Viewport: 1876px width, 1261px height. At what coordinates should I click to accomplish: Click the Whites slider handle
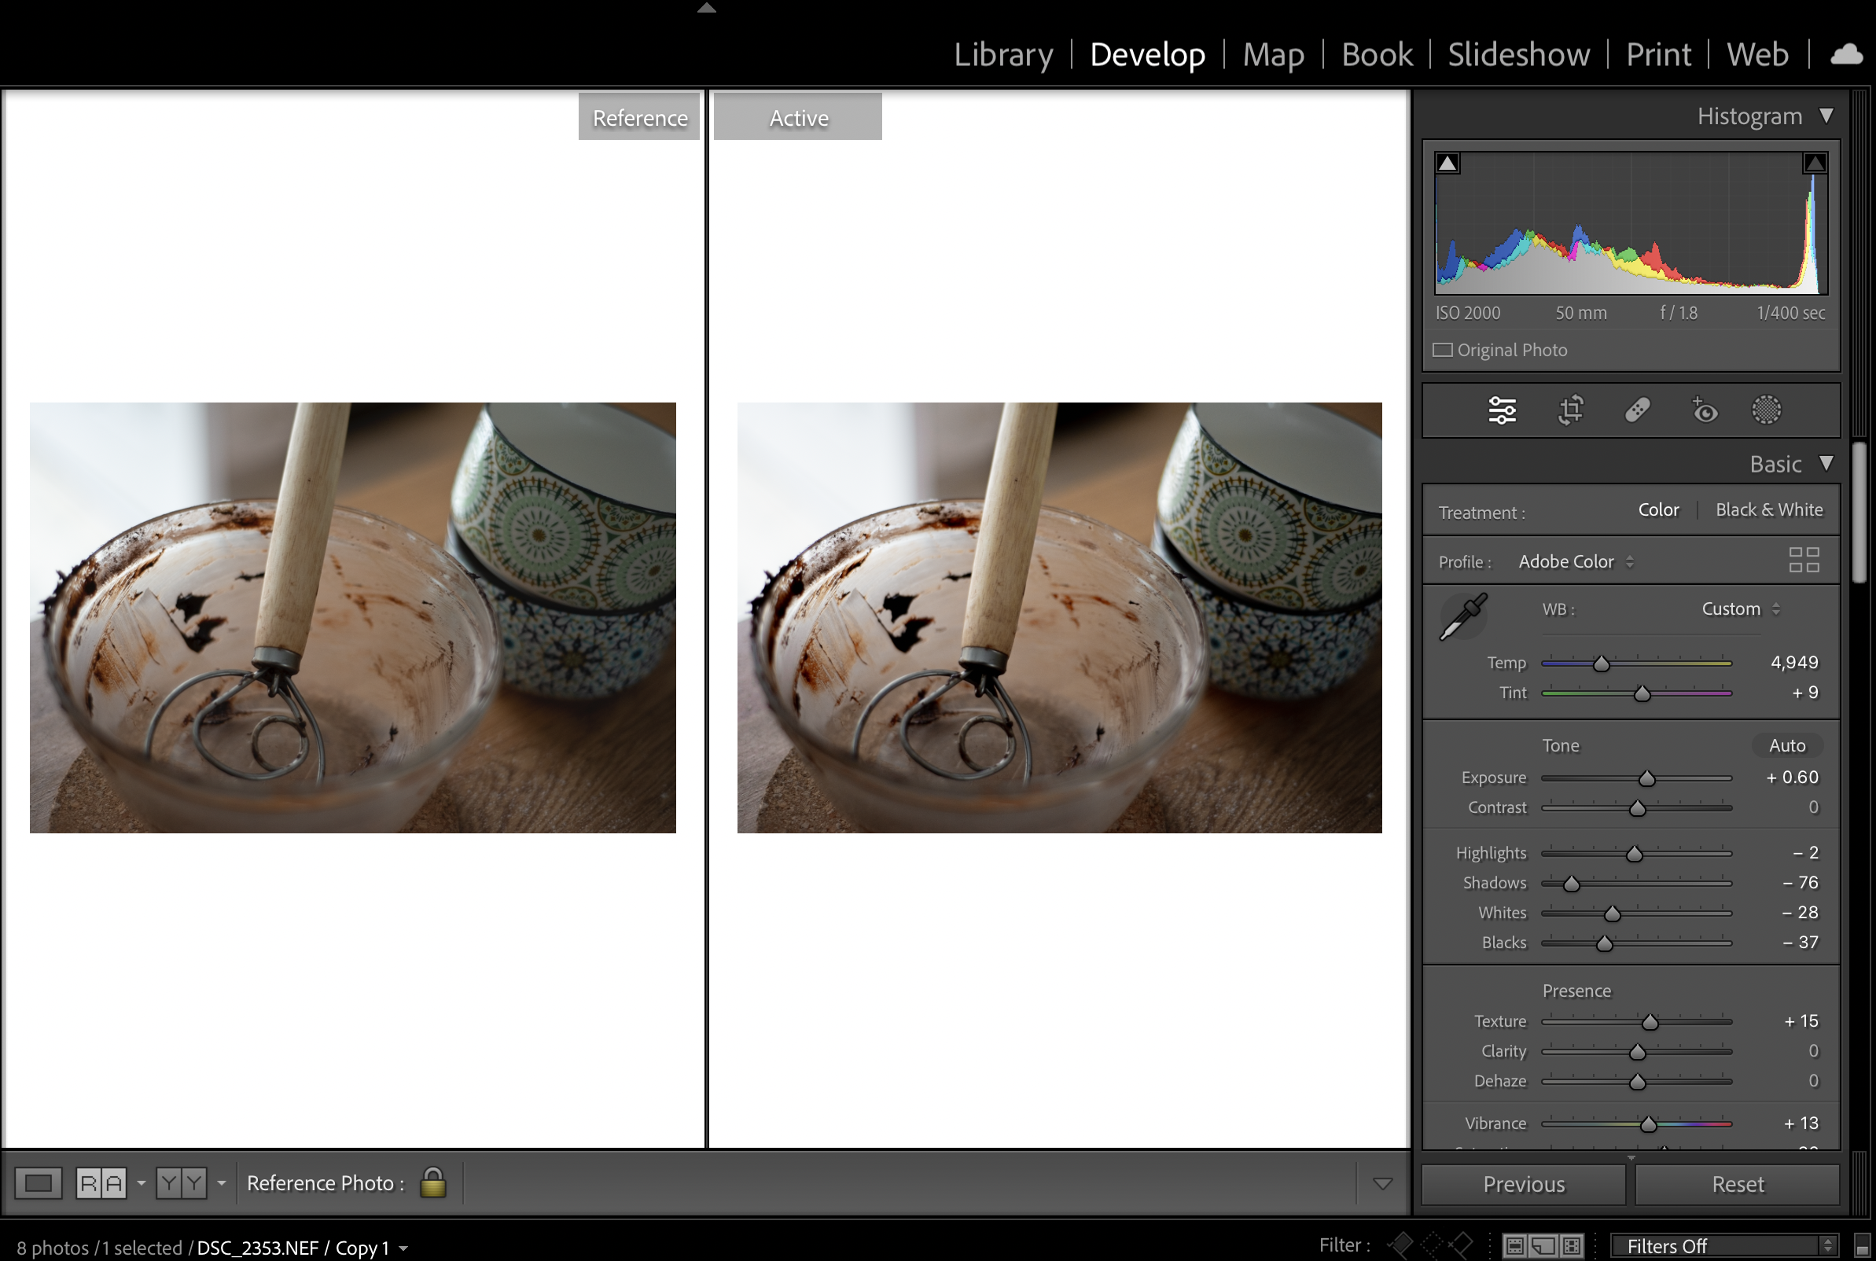(1613, 914)
